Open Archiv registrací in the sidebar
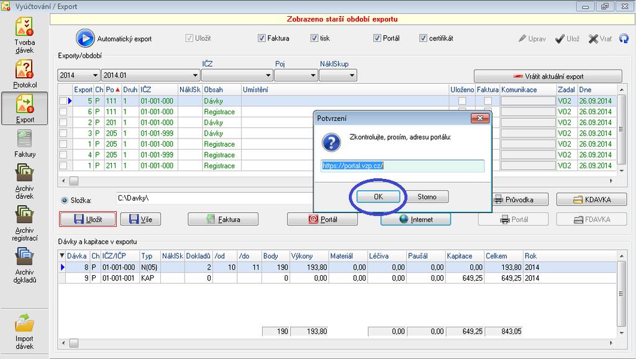Screen dimensions: 636x359 pyautogui.click(x=24, y=223)
